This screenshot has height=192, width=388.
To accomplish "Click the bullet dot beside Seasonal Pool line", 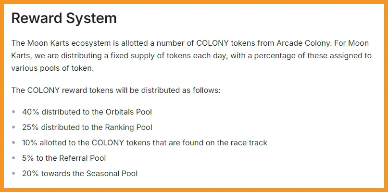I will (13, 173).
